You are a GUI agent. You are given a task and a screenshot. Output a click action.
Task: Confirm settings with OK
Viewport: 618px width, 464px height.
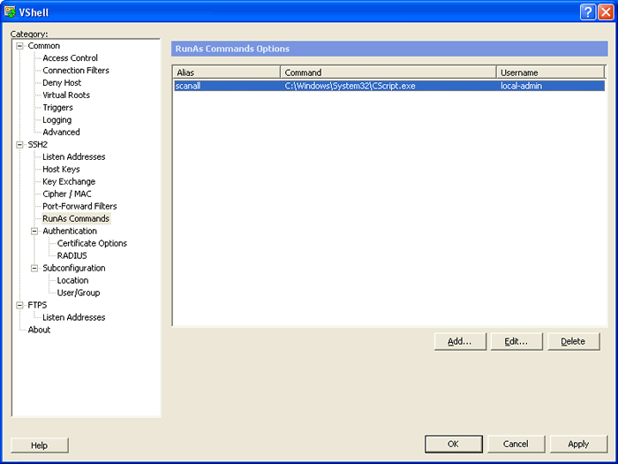tap(453, 445)
